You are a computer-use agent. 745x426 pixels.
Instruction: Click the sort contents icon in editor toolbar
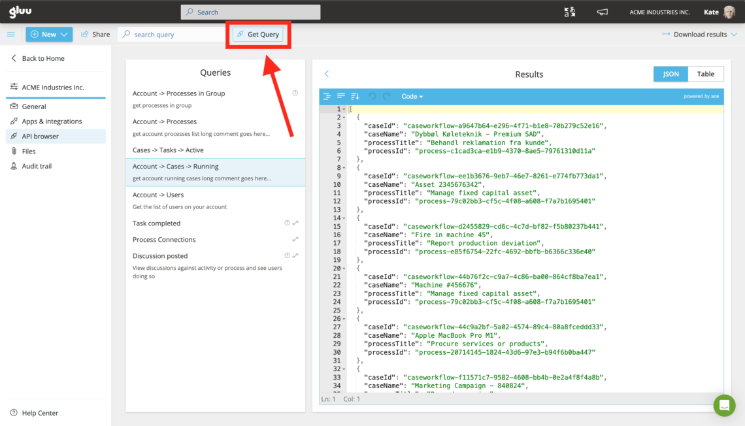pyautogui.click(x=355, y=96)
